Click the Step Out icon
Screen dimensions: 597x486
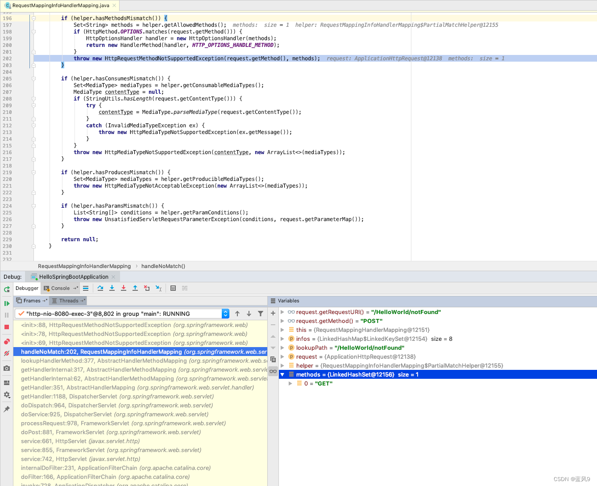tap(135, 288)
